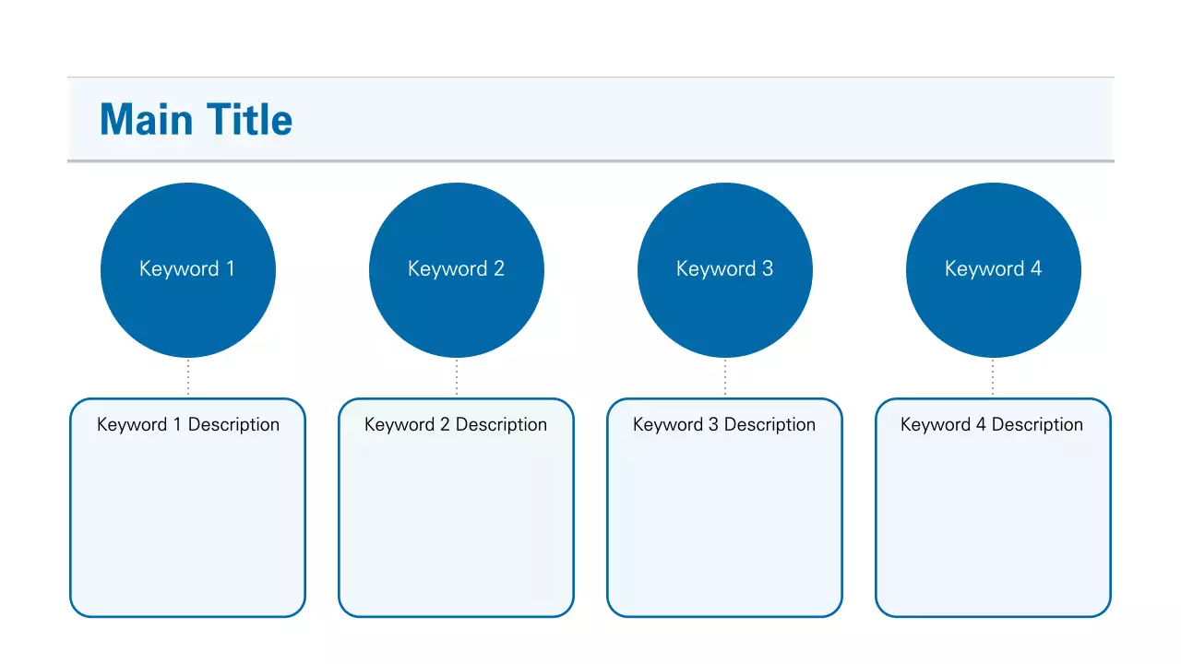This screenshot has height=664, width=1181.
Task: Select empty area inside Keyword 2 description box
Action: pos(456,526)
